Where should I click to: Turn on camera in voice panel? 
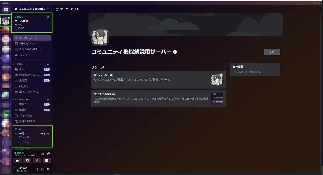coord(17,161)
